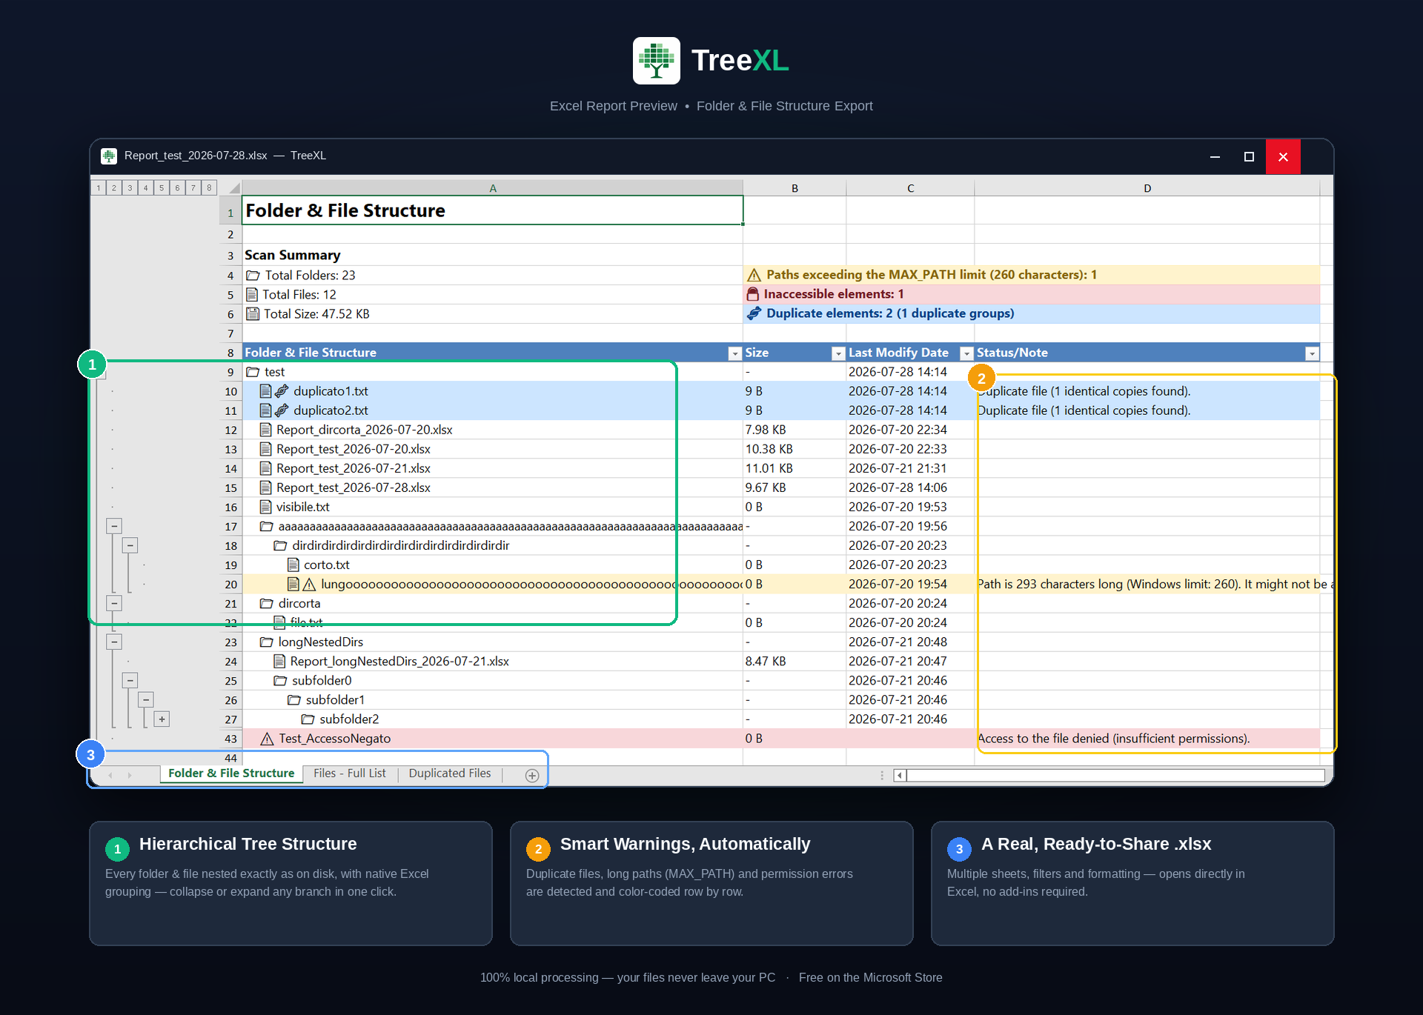Click folder icon beside subfolder1
Screen dimensions: 1423x1015
[294, 700]
